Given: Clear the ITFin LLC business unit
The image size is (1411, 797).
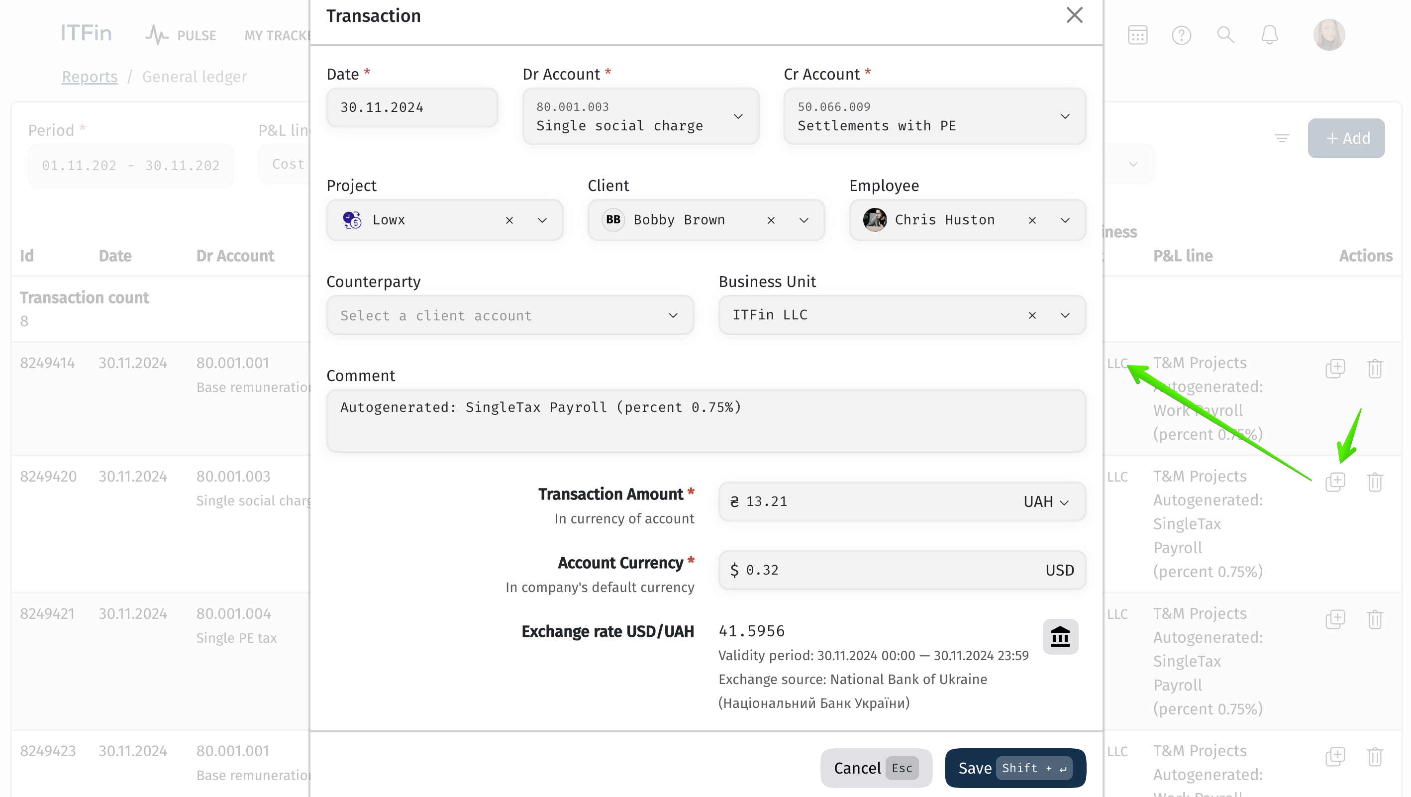Looking at the screenshot, I should pos(1032,315).
